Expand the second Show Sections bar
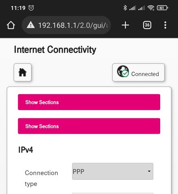 tap(89, 126)
